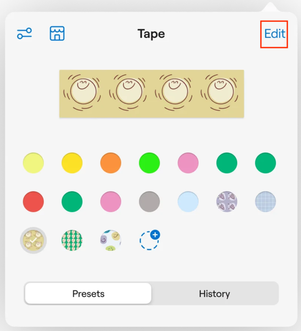
Task: Open the tape store marketplace icon
Action: 57,34
